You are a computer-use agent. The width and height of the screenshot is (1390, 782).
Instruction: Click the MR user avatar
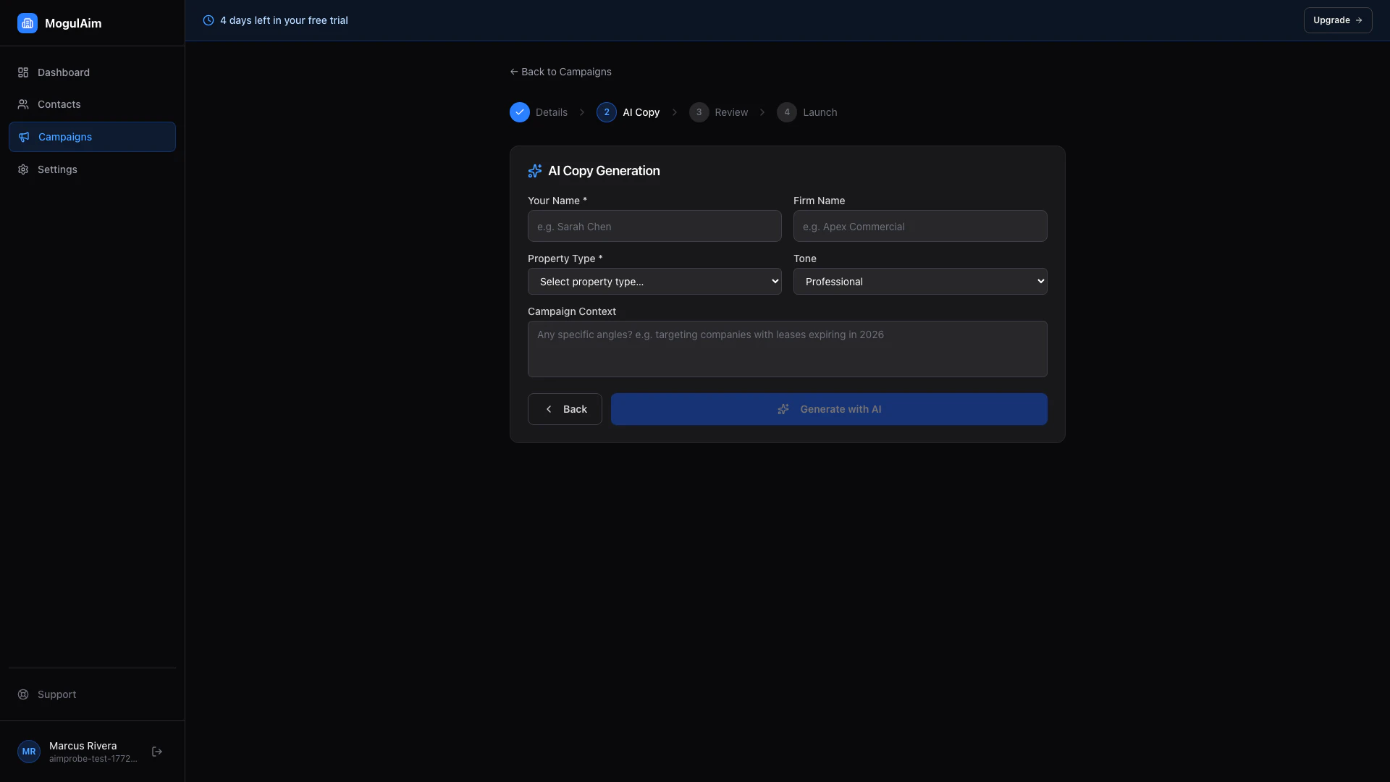click(x=29, y=752)
